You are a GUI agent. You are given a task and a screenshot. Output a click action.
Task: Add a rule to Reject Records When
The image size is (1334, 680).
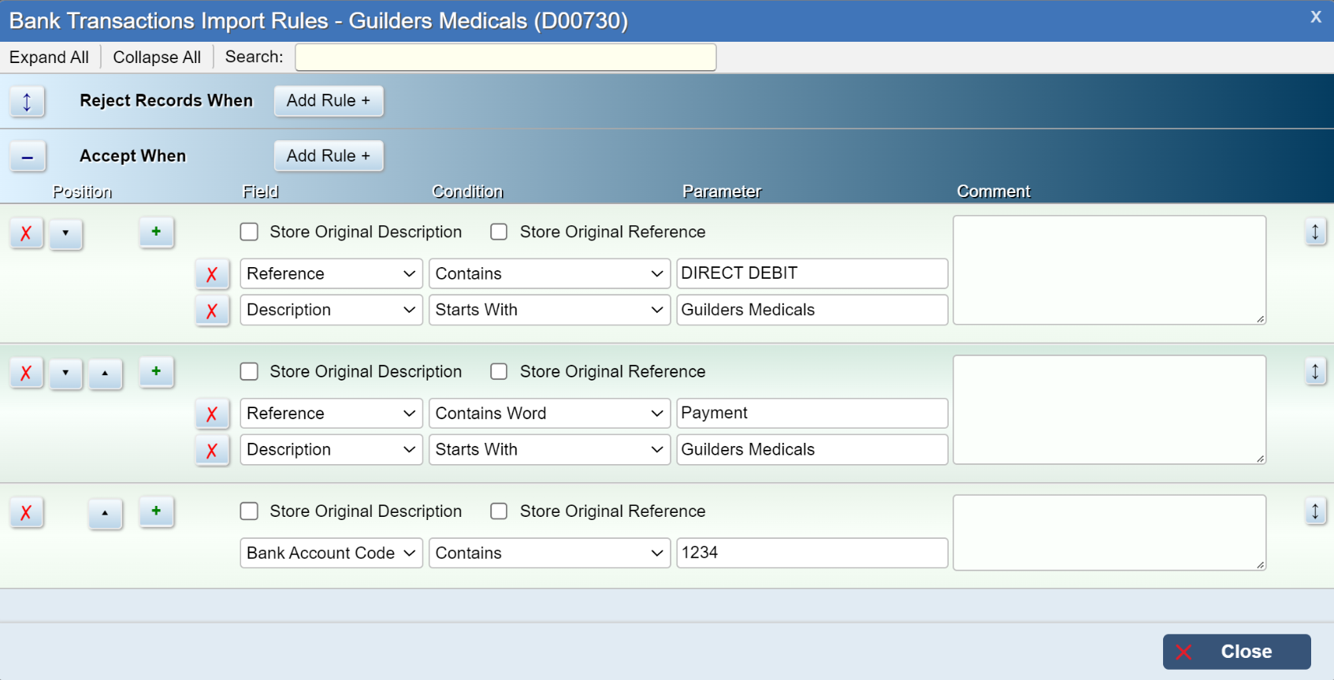pos(328,101)
